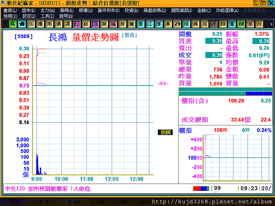Open the 工具(T) menu
The height and width of the screenshot is (206, 275).
click(x=47, y=16)
